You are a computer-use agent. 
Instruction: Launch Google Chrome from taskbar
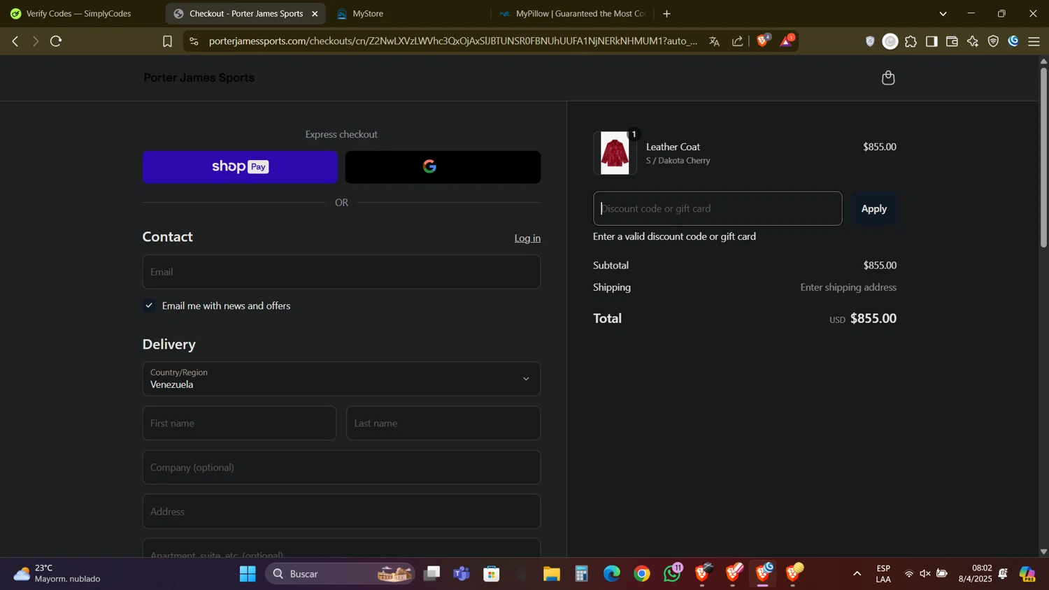642,574
